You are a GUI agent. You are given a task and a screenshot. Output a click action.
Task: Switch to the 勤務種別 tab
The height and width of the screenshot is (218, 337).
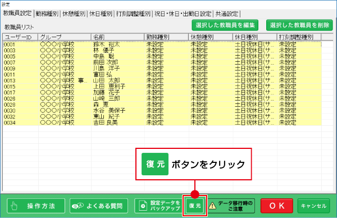(x=47, y=13)
